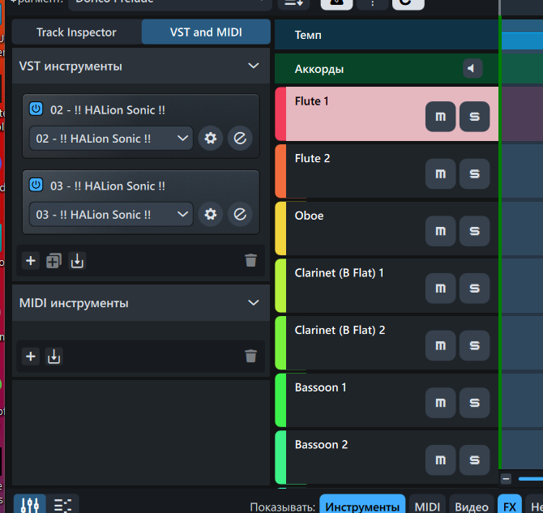
Task: Click the yellow color strip of Oboe
Action: 280,229
